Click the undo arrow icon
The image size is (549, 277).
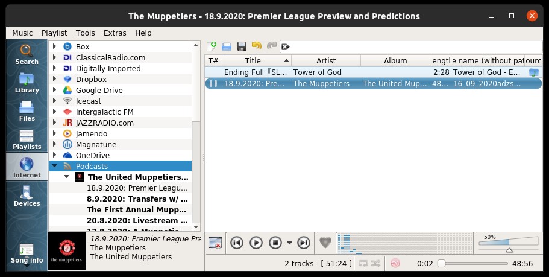[257, 46]
